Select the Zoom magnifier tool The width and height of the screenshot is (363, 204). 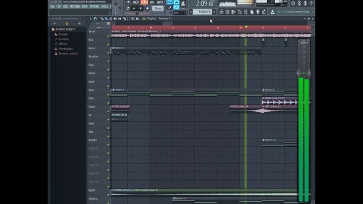(133, 19)
